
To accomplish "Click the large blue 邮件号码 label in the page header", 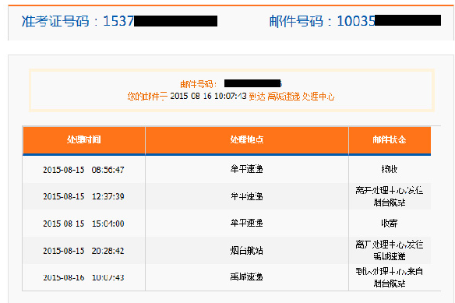I will 296,21.
